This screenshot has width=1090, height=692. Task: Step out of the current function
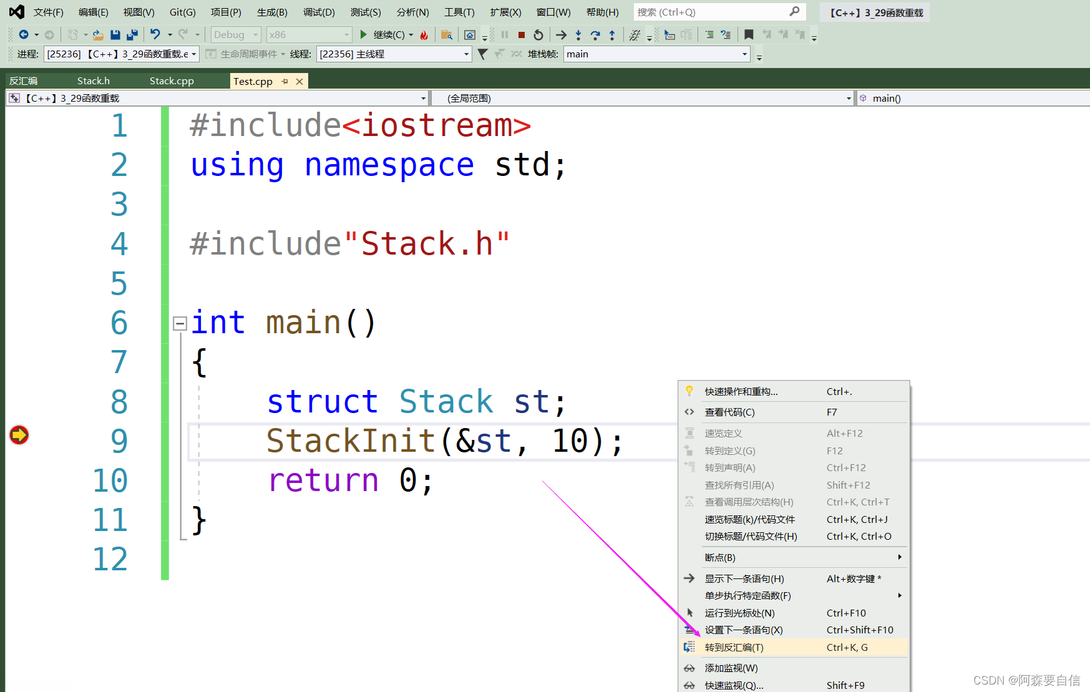pos(612,35)
